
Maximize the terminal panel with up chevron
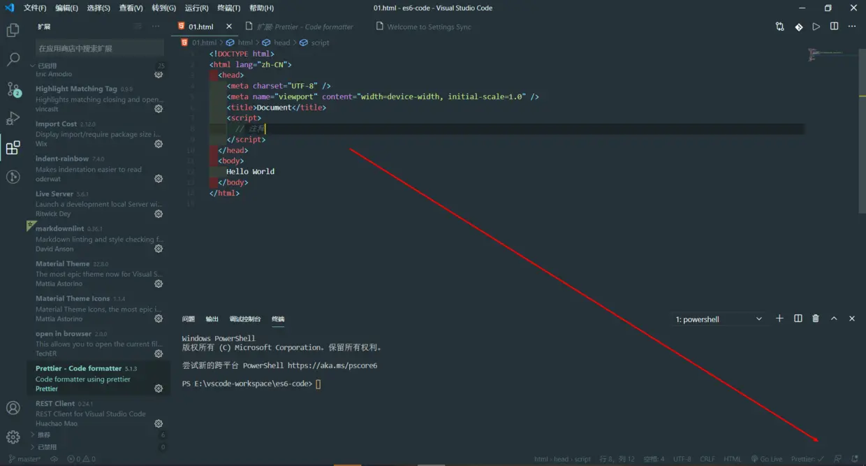[x=834, y=319]
